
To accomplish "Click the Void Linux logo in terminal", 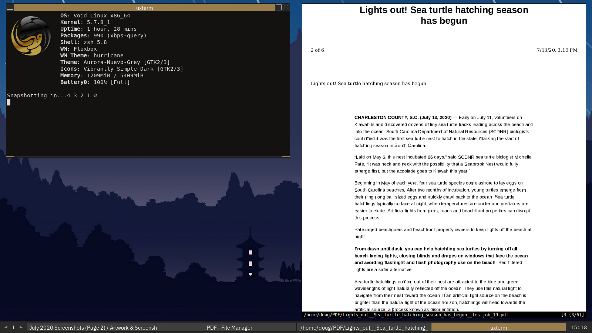I will tap(31, 36).
